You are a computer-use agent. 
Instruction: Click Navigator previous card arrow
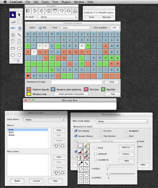(x=35, y=11)
